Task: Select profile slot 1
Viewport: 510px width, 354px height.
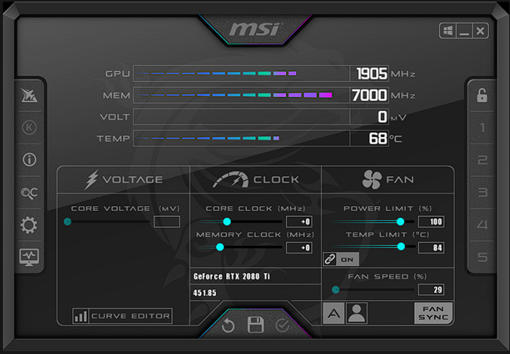Action: pyautogui.click(x=483, y=127)
